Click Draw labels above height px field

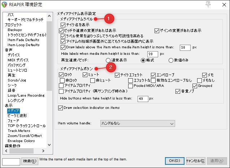(x=185, y=48)
